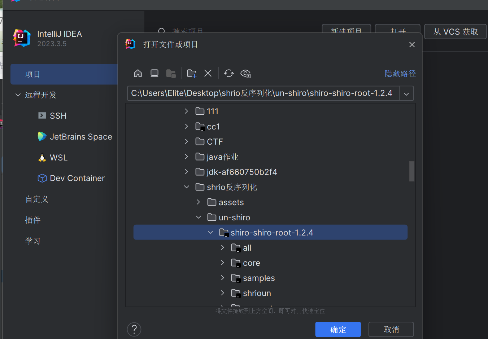Confirm with the 确定 button
Viewport: 488px width, 339px height.
click(x=338, y=329)
